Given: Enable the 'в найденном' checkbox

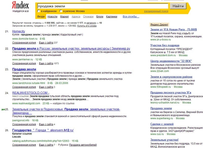Looking at the screenshot, I should pyautogui.click(x=39, y=11).
